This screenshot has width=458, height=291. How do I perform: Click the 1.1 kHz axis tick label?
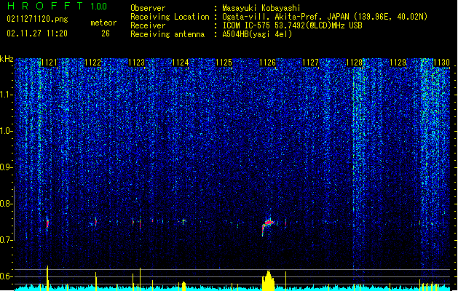click(7, 95)
